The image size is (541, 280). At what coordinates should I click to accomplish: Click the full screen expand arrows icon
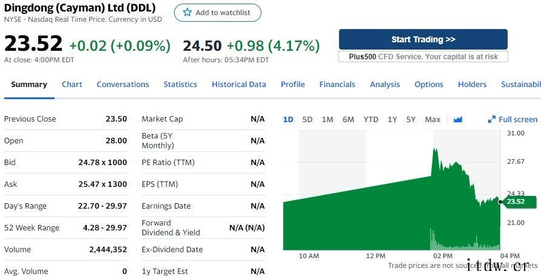click(491, 120)
